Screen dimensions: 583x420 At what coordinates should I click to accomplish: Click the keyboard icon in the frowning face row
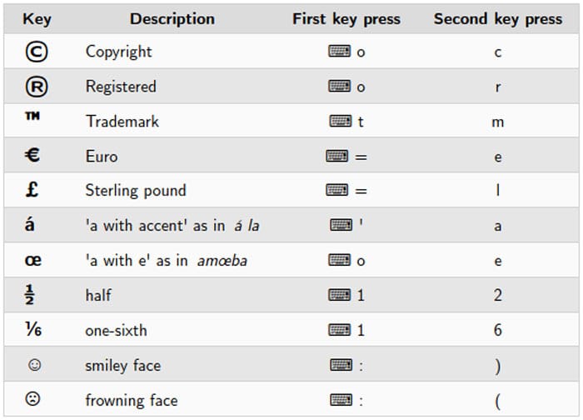(340, 400)
